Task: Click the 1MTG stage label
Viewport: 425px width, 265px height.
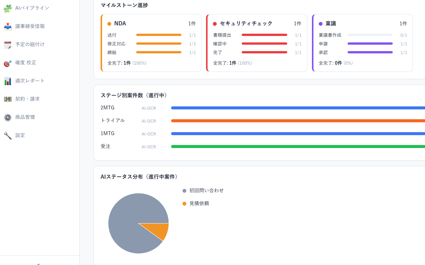Action: 107,133
